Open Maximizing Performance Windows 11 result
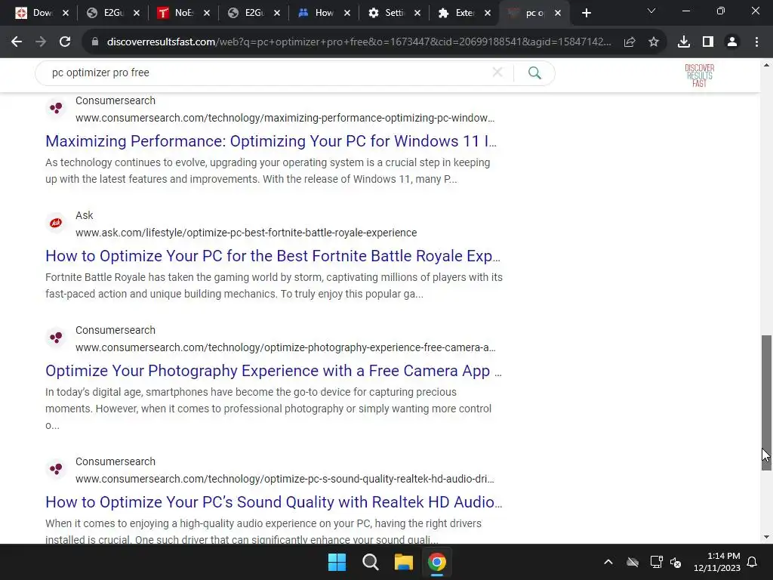 [271, 141]
